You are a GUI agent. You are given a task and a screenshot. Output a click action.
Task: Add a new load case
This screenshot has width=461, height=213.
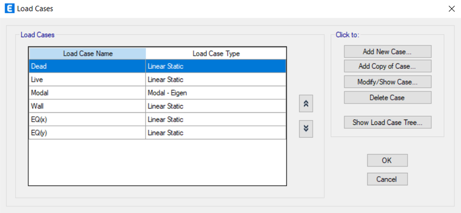pos(387,52)
